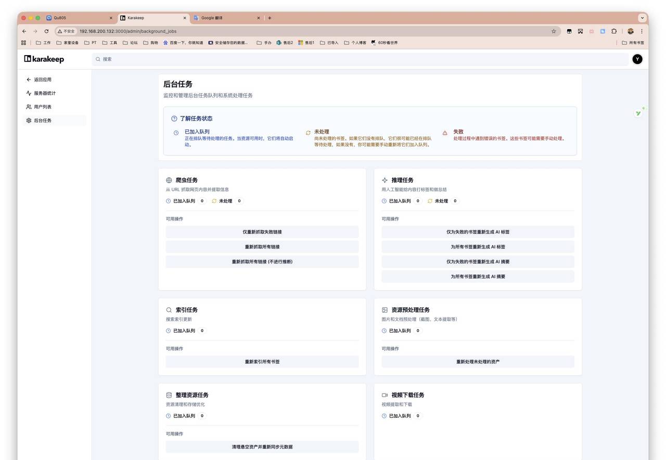
Task: Click the browser back arrow
Action: tap(24, 31)
